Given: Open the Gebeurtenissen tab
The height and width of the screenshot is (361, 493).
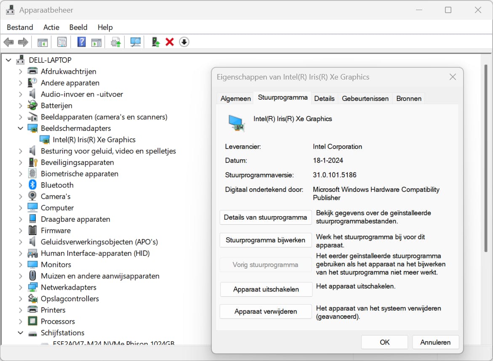Looking at the screenshot, I should 365,98.
